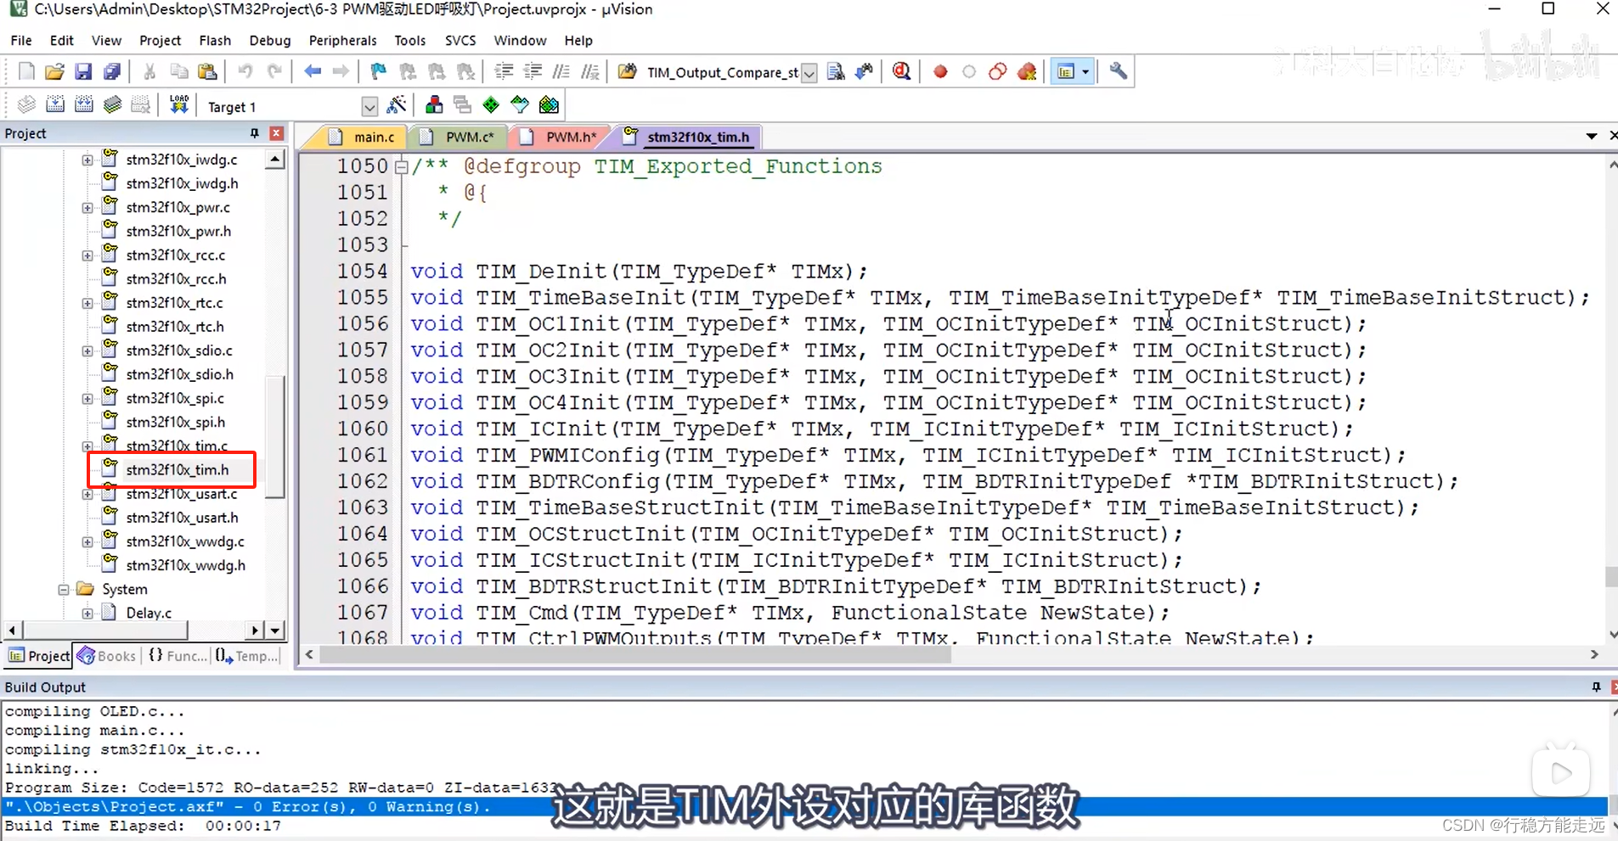Expand stm32f10x_rcc.c tree node
This screenshot has width=1618, height=841.
[x=87, y=255]
